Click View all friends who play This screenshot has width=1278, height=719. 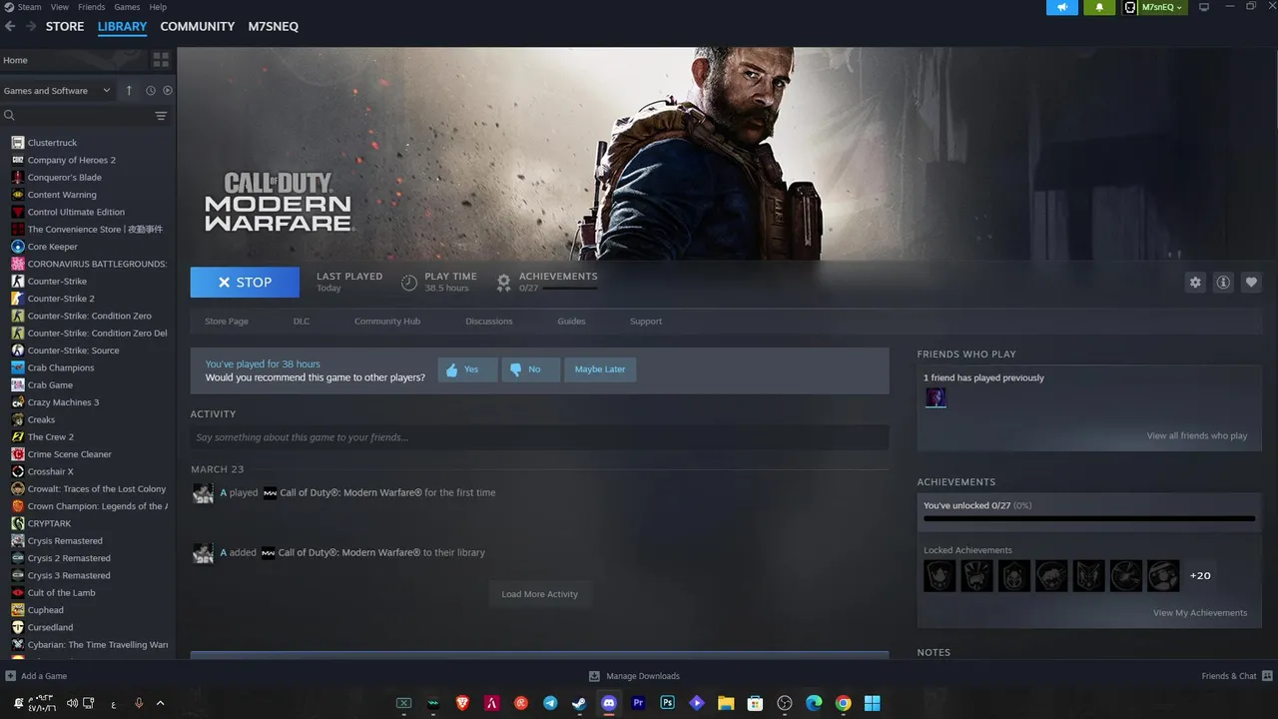(x=1197, y=435)
